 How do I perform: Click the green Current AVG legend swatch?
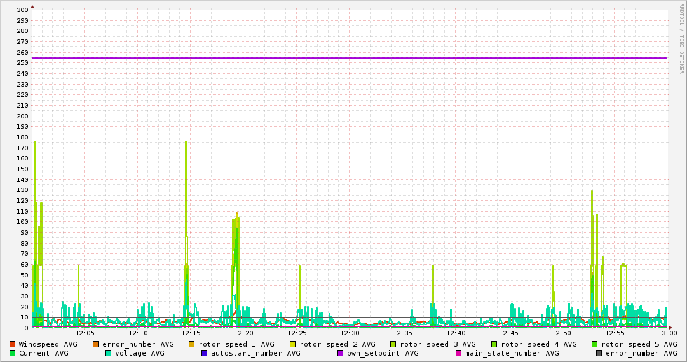pos(12,353)
